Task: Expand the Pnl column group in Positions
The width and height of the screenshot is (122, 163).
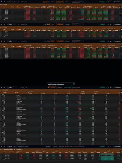Action: pyautogui.click(x=83, y=92)
